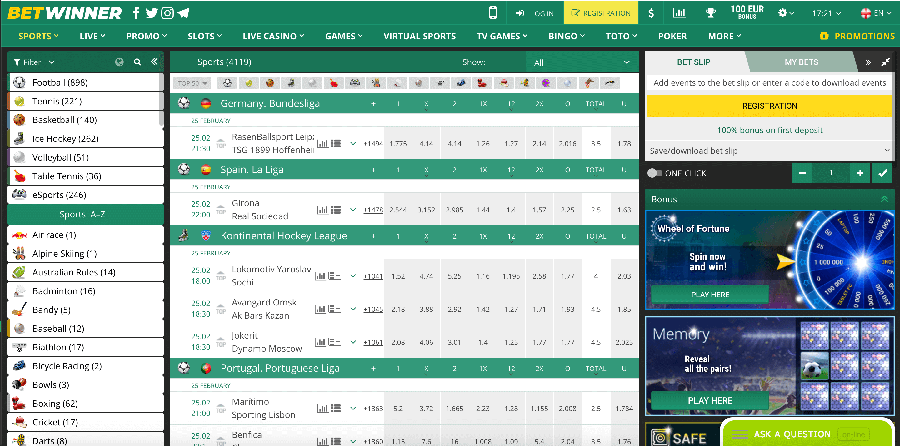Open the LIVE menu
The width and height of the screenshot is (900, 446).
(x=92, y=36)
